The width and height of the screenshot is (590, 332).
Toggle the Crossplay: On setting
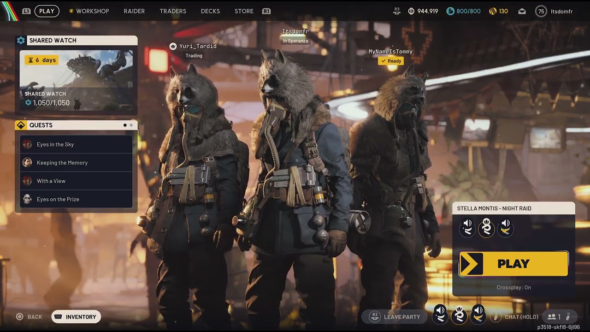[x=513, y=287]
